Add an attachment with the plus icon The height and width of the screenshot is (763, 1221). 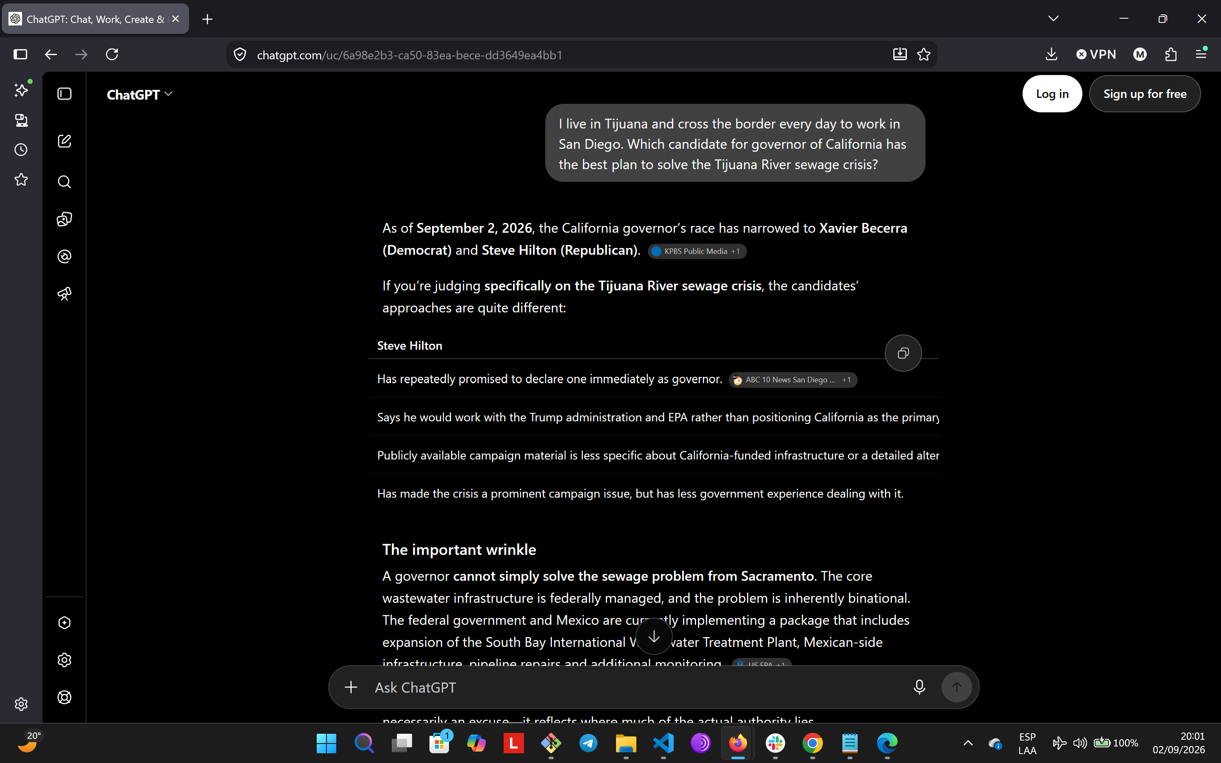click(x=351, y=687)
